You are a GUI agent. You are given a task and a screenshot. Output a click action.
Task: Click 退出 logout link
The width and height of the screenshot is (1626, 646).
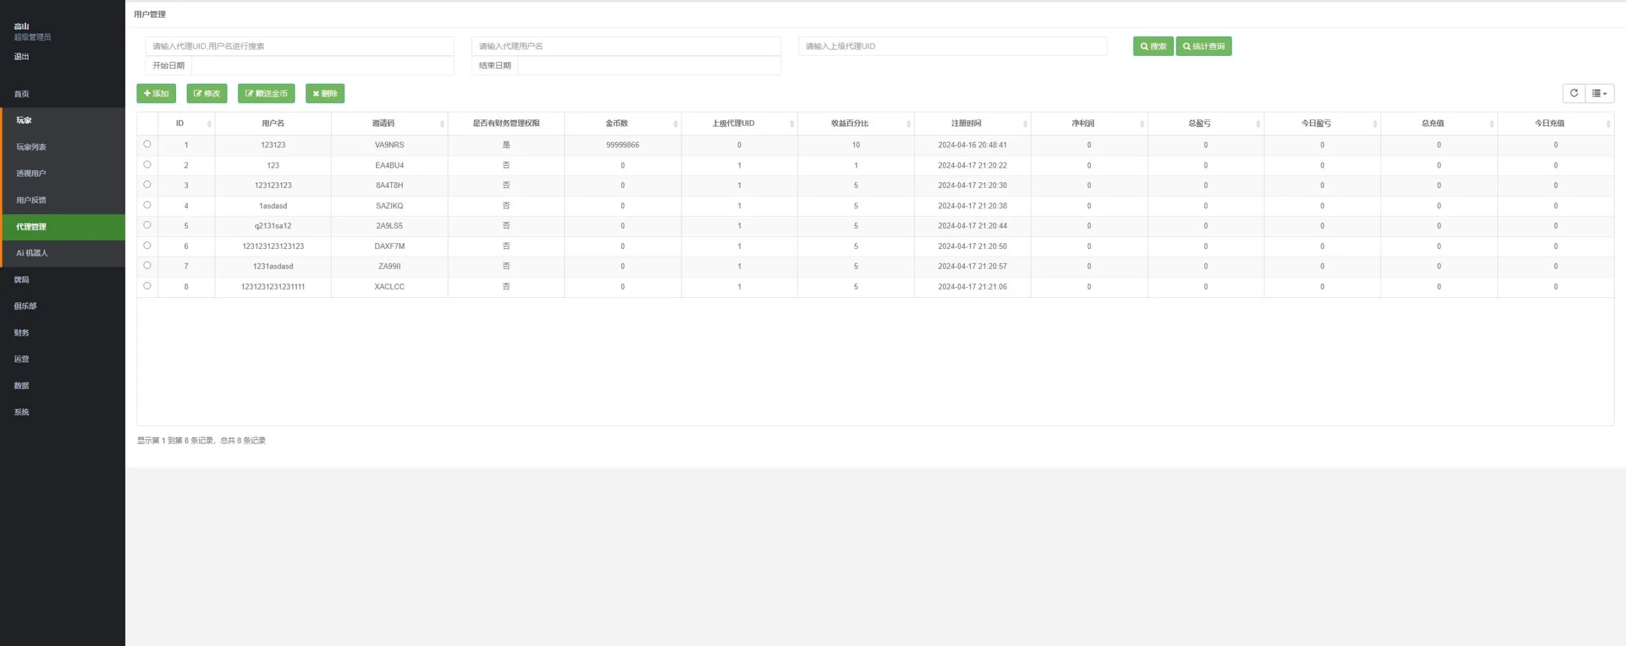[x=22, y=57]
